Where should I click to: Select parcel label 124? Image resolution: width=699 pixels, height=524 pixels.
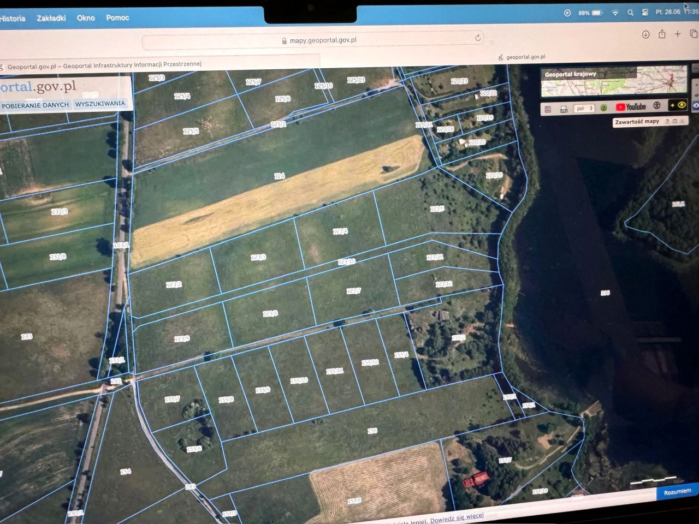280,176
